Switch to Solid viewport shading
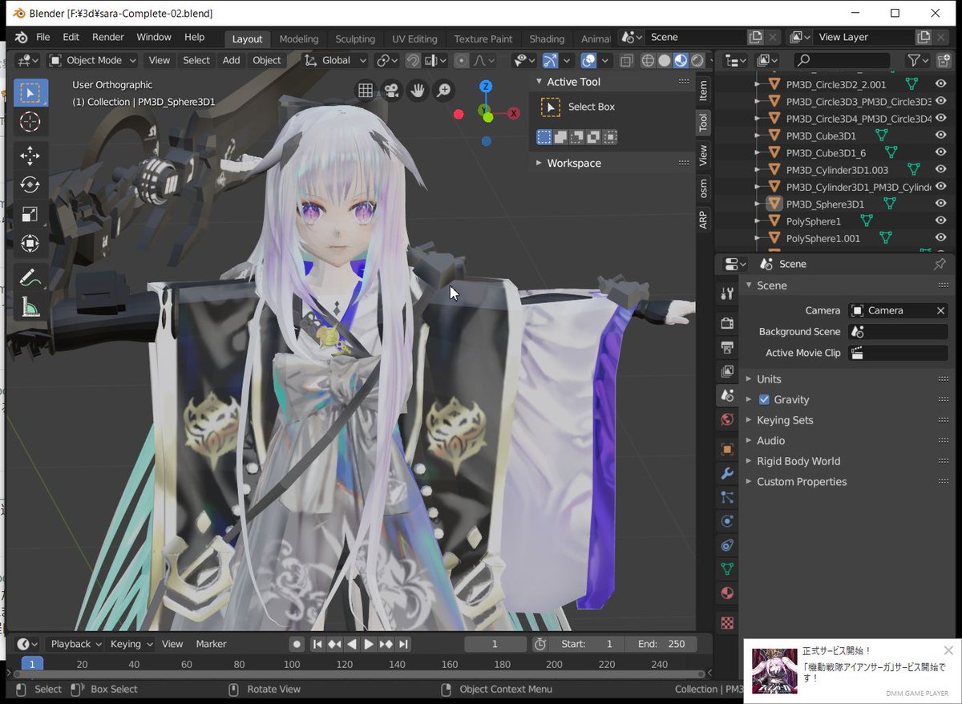The height and width of the screenshot is (704, 962). pyautogui.click(x=665, y=60)
